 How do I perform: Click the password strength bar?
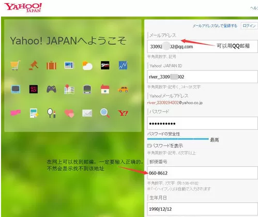178,139
